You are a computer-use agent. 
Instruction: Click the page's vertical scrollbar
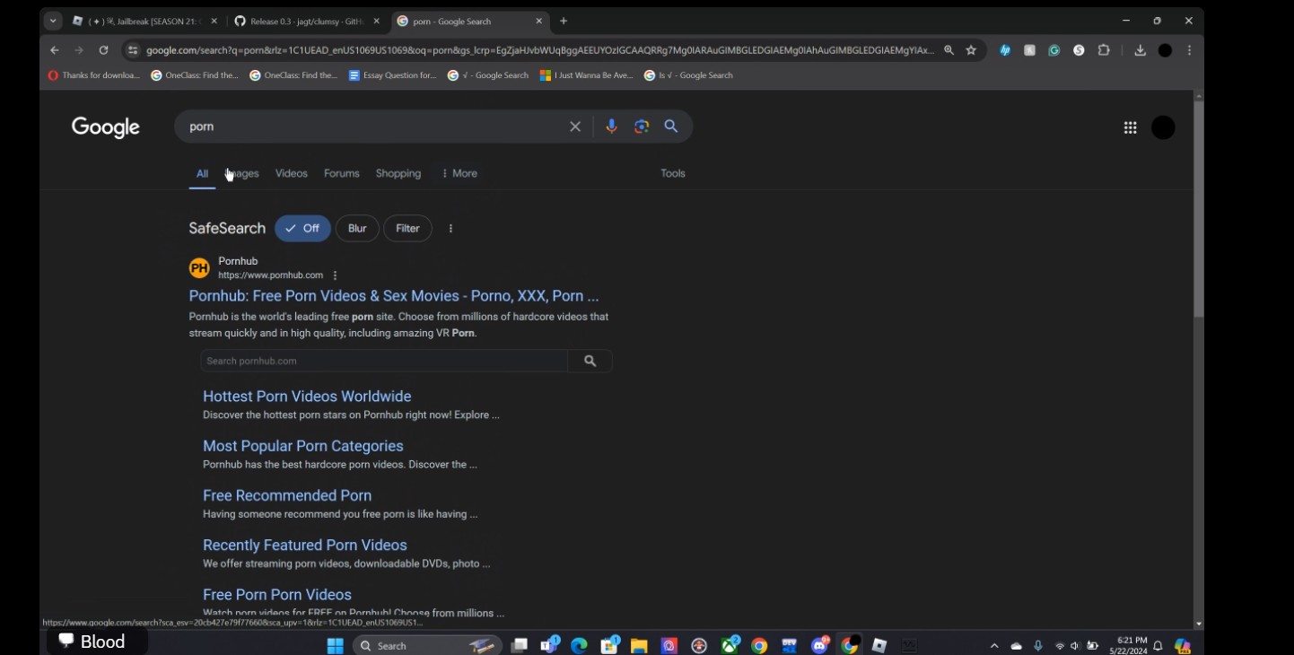[x=1198, y=208]
